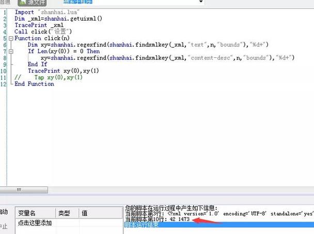Open the dropdown arrow above the code editor
The image size is (314, 234).
201,2
